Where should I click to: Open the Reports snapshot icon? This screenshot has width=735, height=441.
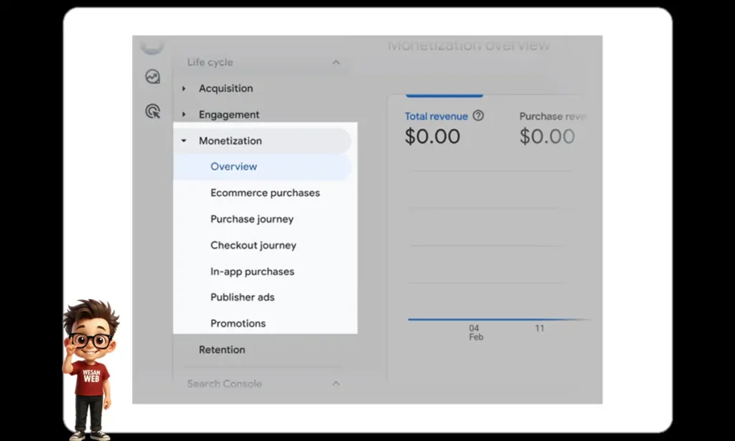(152, 76)
